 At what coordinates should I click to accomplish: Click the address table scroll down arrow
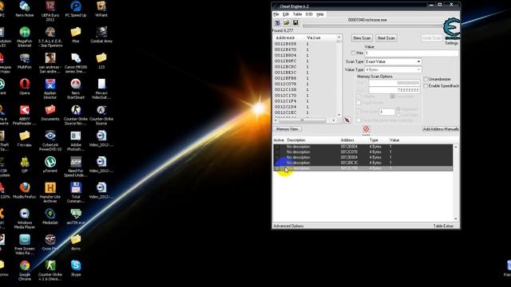(x=456, y=219)
